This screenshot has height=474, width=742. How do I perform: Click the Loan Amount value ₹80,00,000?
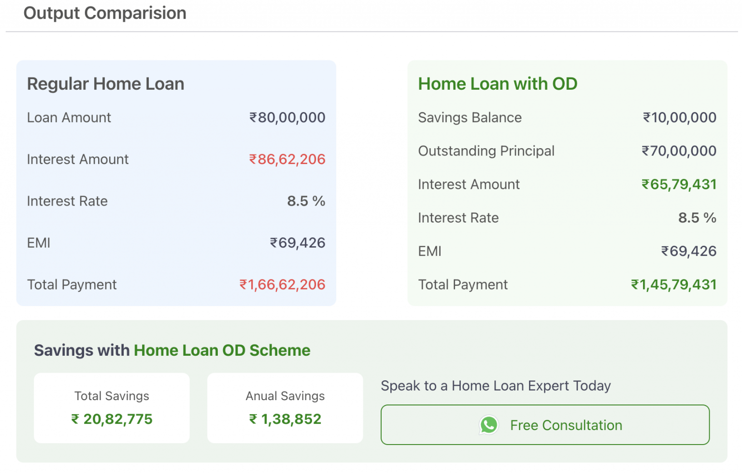click(x=286, y=117)
